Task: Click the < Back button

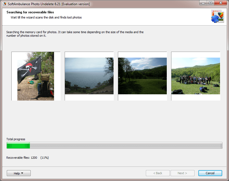Action: 158,173
